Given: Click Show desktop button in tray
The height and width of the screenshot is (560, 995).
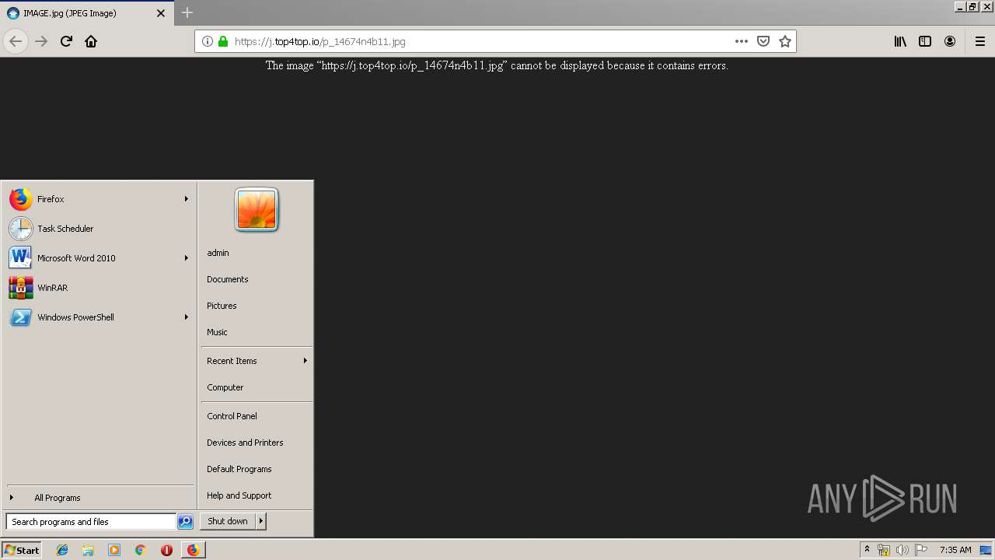Looking at the screenshot, I should pyautogui.click(x=986, y=550).
